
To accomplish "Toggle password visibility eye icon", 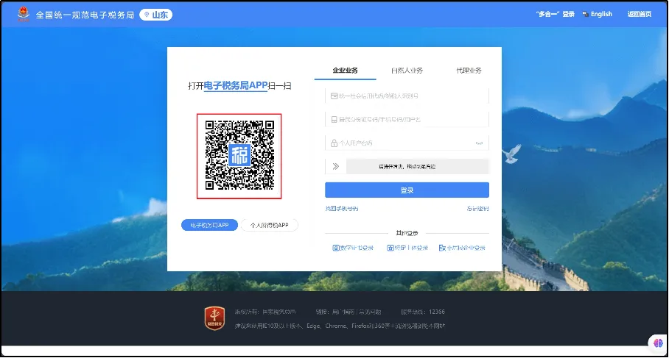I will pos(479,143).
